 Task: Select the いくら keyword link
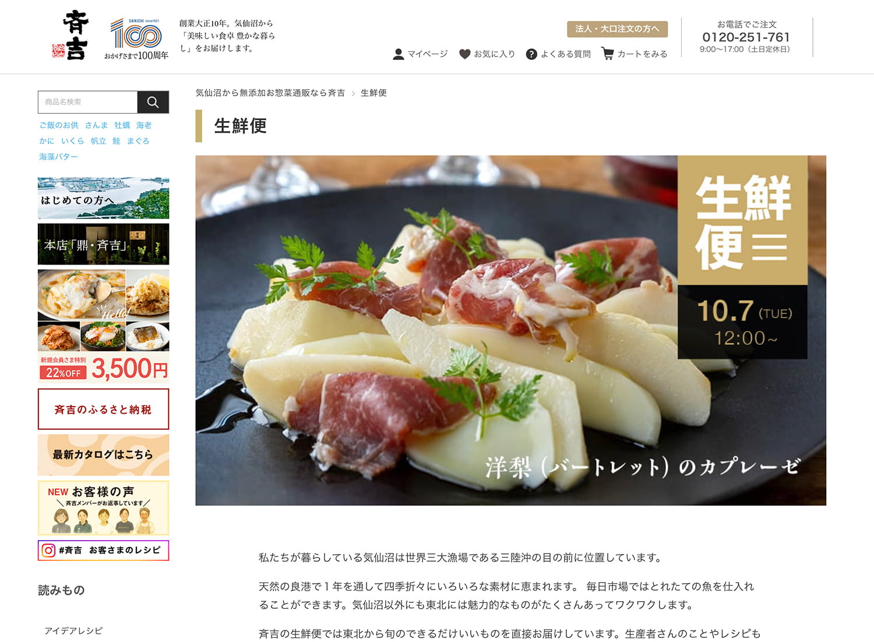pyautogui.click(x=73, y=141)
